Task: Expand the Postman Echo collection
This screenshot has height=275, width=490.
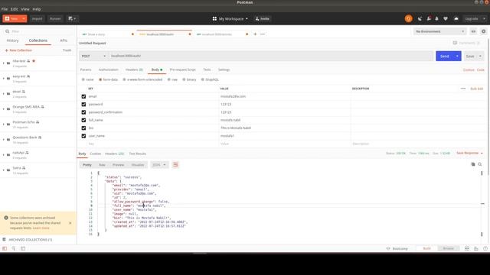Action: (4, 125)
